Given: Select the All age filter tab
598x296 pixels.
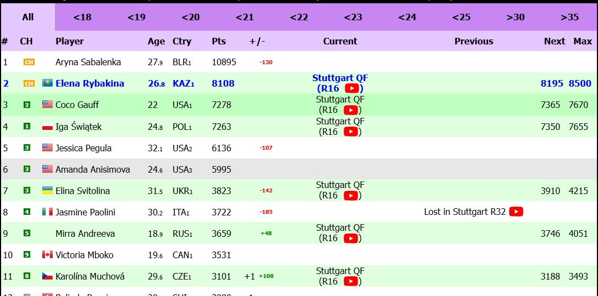Looking at the screenshot, I should coord(28,17).
